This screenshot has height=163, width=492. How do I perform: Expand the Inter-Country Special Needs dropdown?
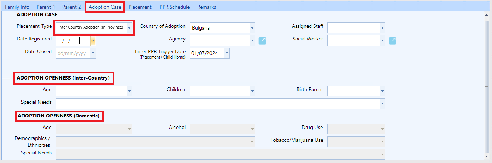(382, 104)
